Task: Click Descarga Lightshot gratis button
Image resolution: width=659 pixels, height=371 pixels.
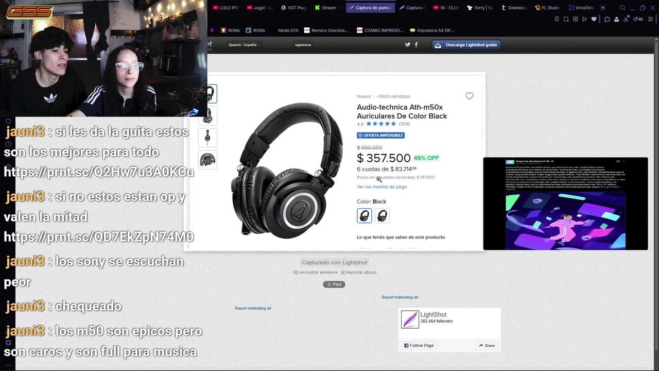Action: click(466, 45)
